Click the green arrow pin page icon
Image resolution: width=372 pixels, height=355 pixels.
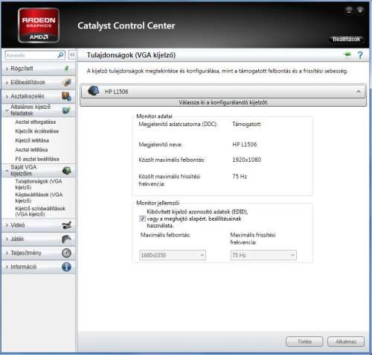pos(347,54)
